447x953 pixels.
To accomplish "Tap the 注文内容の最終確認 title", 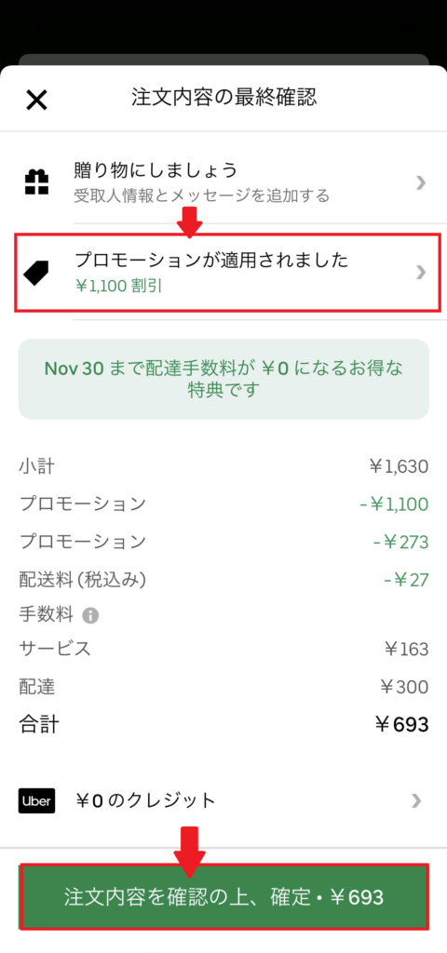I will tap(223, 97).
